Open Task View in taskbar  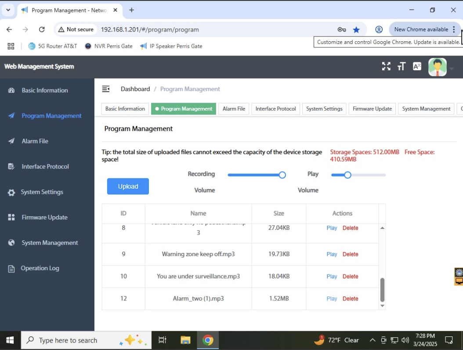pos(163,340)
